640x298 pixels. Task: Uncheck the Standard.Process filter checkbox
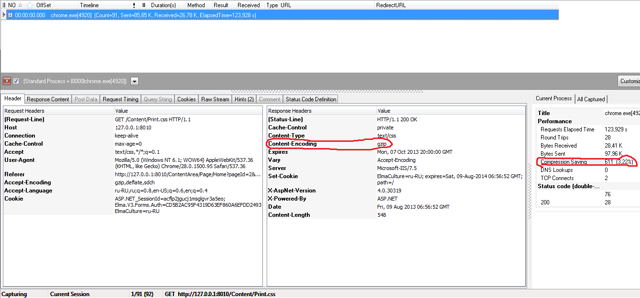pyautogui.click(x=16, y=81)
